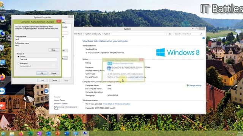Open the Firefox desktop shortcut
Screen dimensions: 243x136
(x=3, y=78)
